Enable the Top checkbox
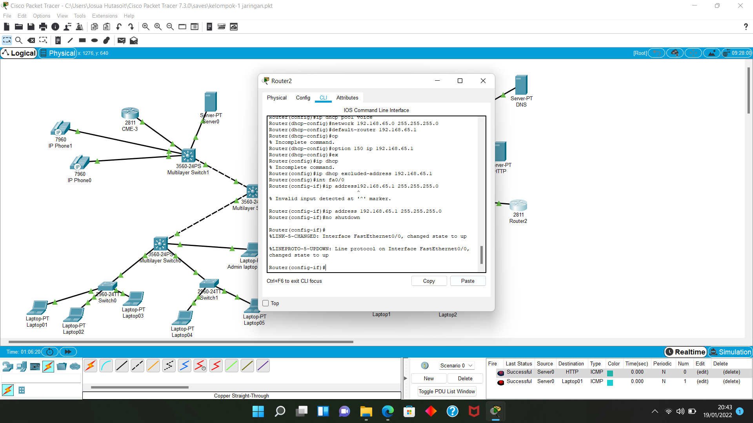 coord(266,303)
